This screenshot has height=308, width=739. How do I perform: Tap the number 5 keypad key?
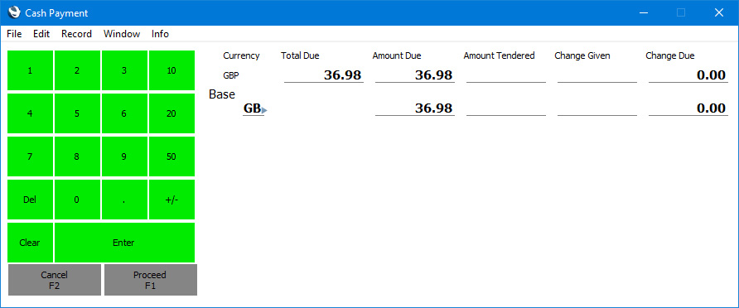pos(77,113)
